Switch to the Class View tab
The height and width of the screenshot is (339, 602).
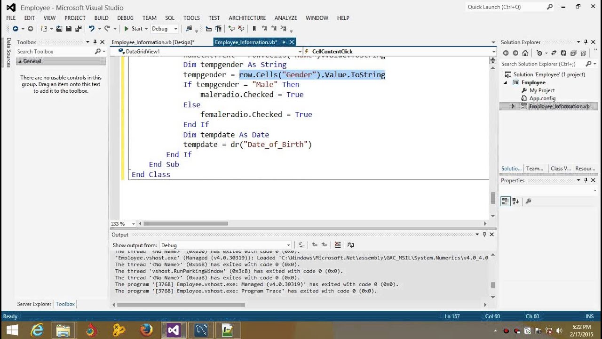click(561, 168)
